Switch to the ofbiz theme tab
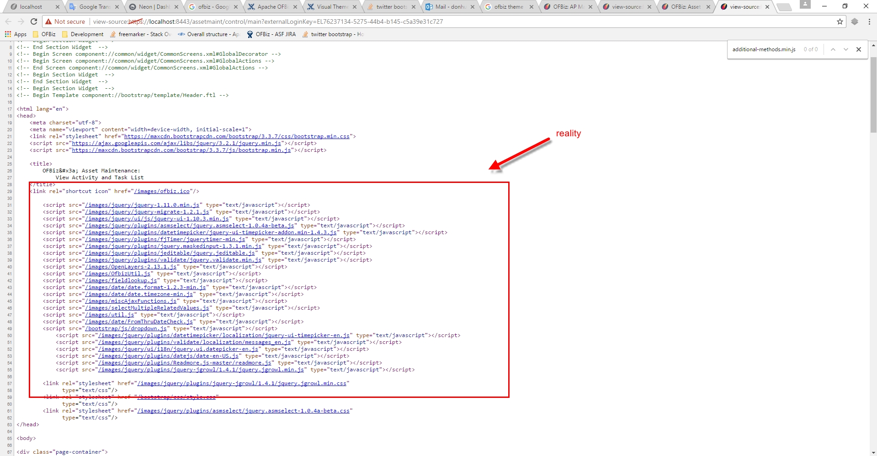This screenshot has width=877, height=456. tap(508, 7)
